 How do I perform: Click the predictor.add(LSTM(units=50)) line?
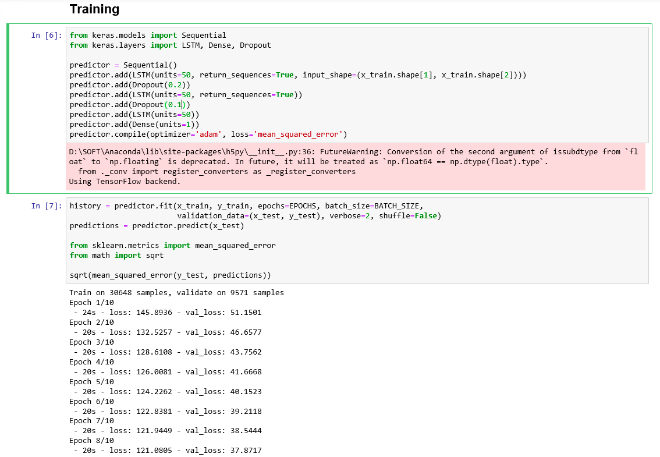[134, 114]
